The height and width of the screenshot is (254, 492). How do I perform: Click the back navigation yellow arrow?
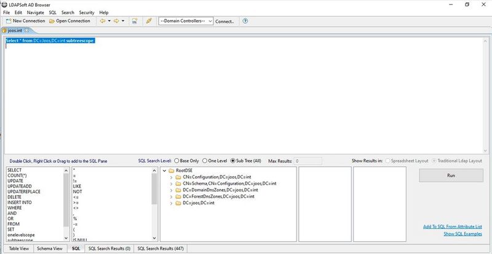[102, 21]
